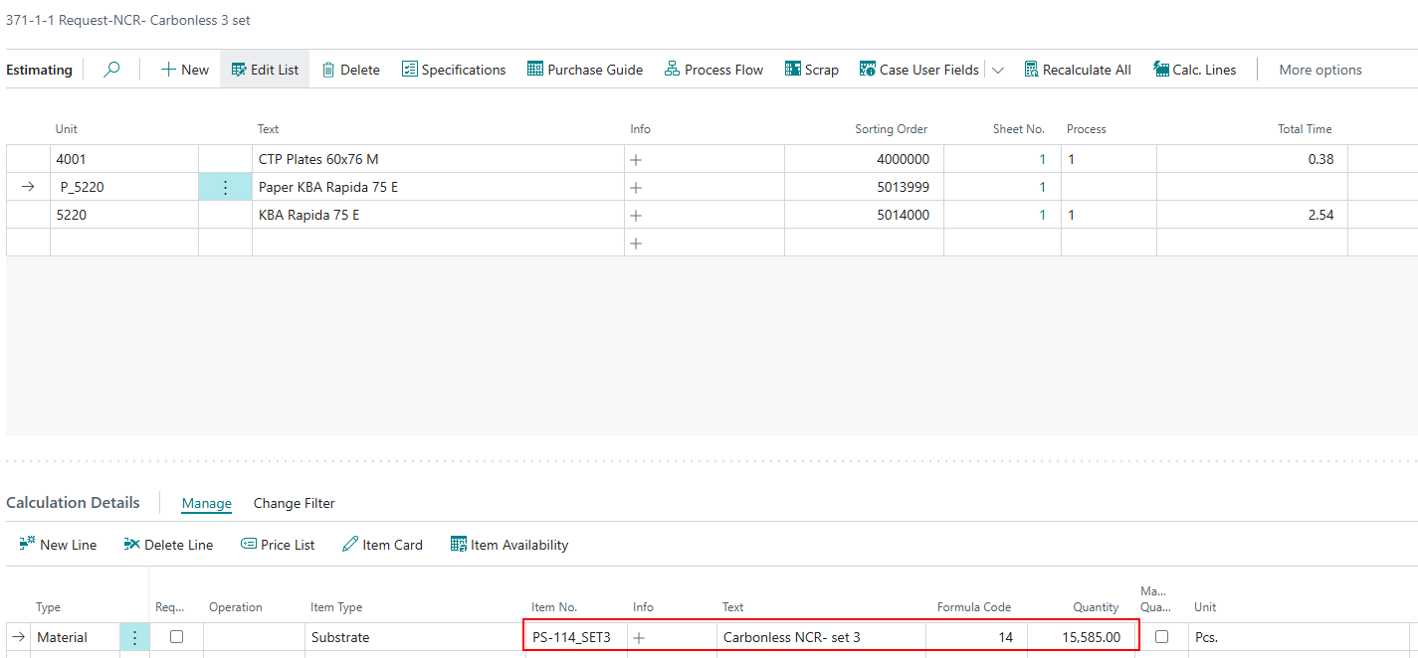Viewport: 1418px width, 658px height.
Task: Open Specifications
Action: pos(454,70)
